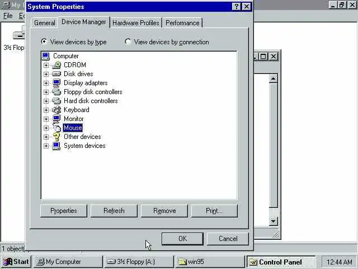The image size is (358, 269).
Task: Open the Start menu
Action: (x=16, y=262)
